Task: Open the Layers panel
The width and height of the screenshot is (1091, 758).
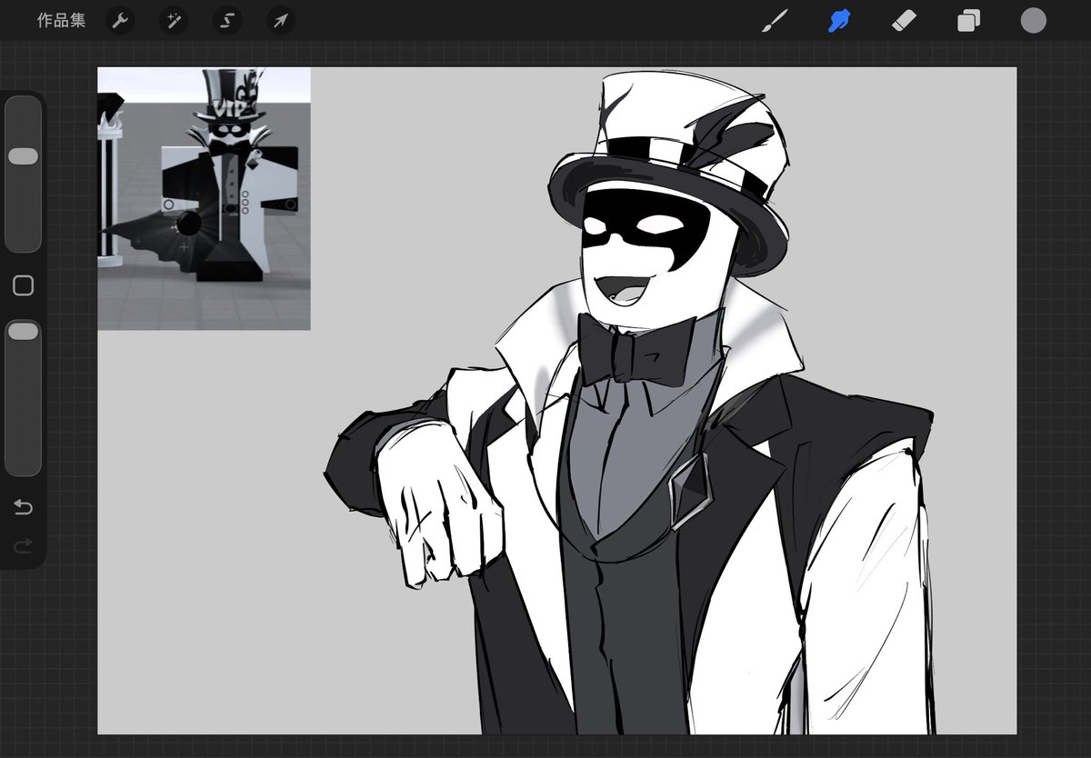Action: pyautogui.click(x=968, y=20)
